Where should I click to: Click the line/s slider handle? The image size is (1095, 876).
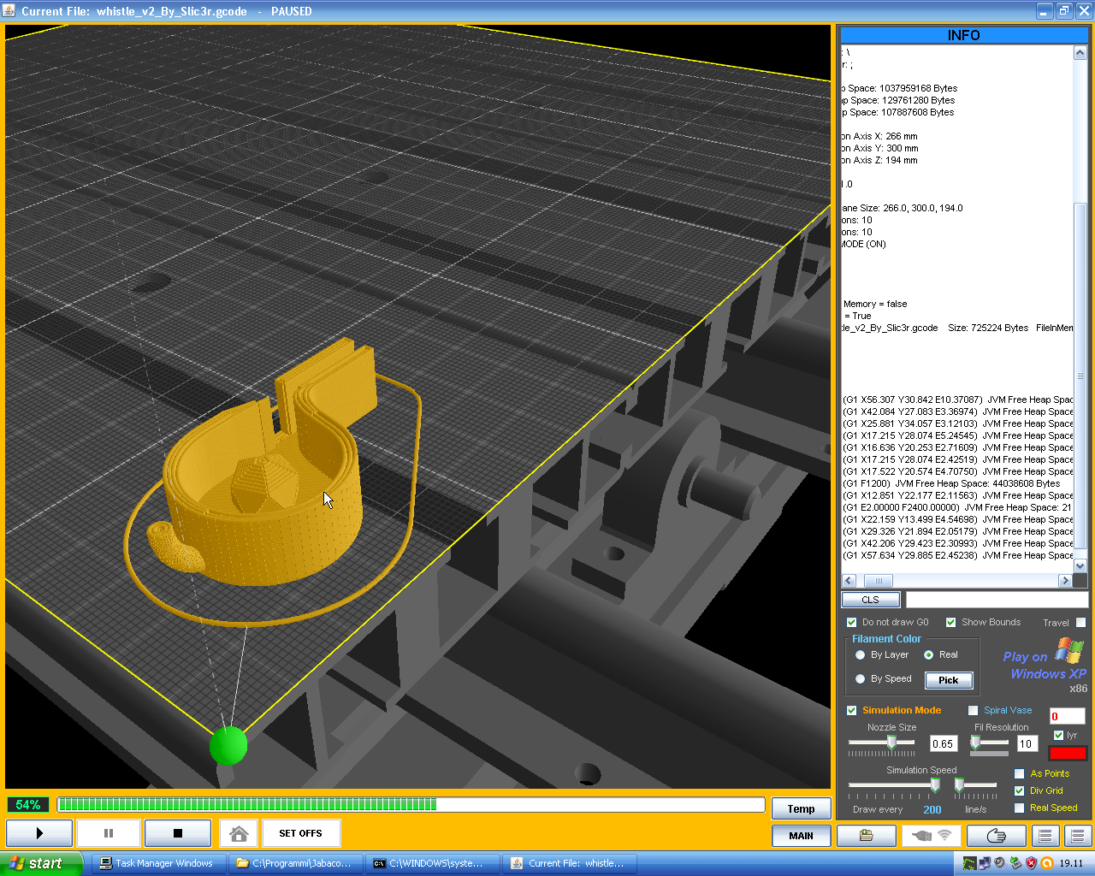coord(960,785)
